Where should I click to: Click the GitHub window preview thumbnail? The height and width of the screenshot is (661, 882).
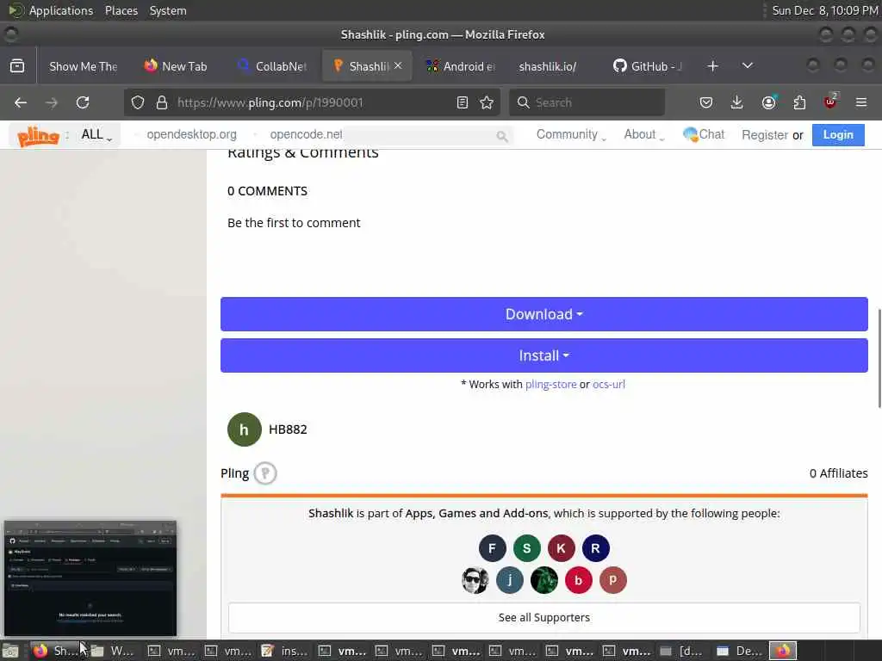pyautogui.click(x=90, y=578)
